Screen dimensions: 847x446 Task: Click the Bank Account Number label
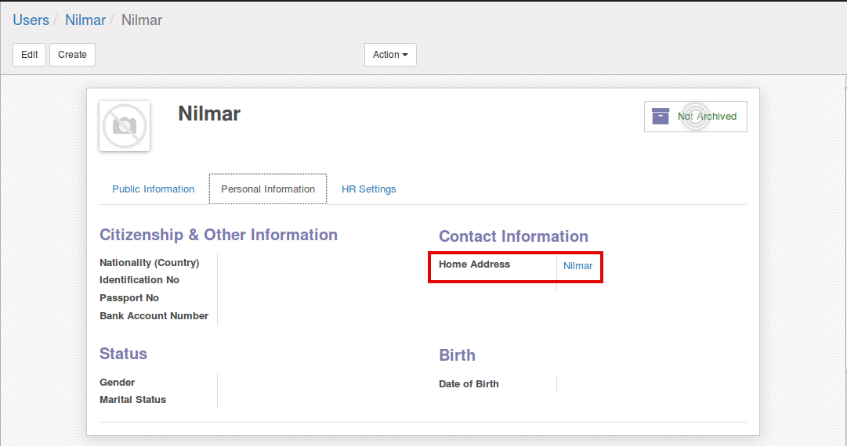154,316
